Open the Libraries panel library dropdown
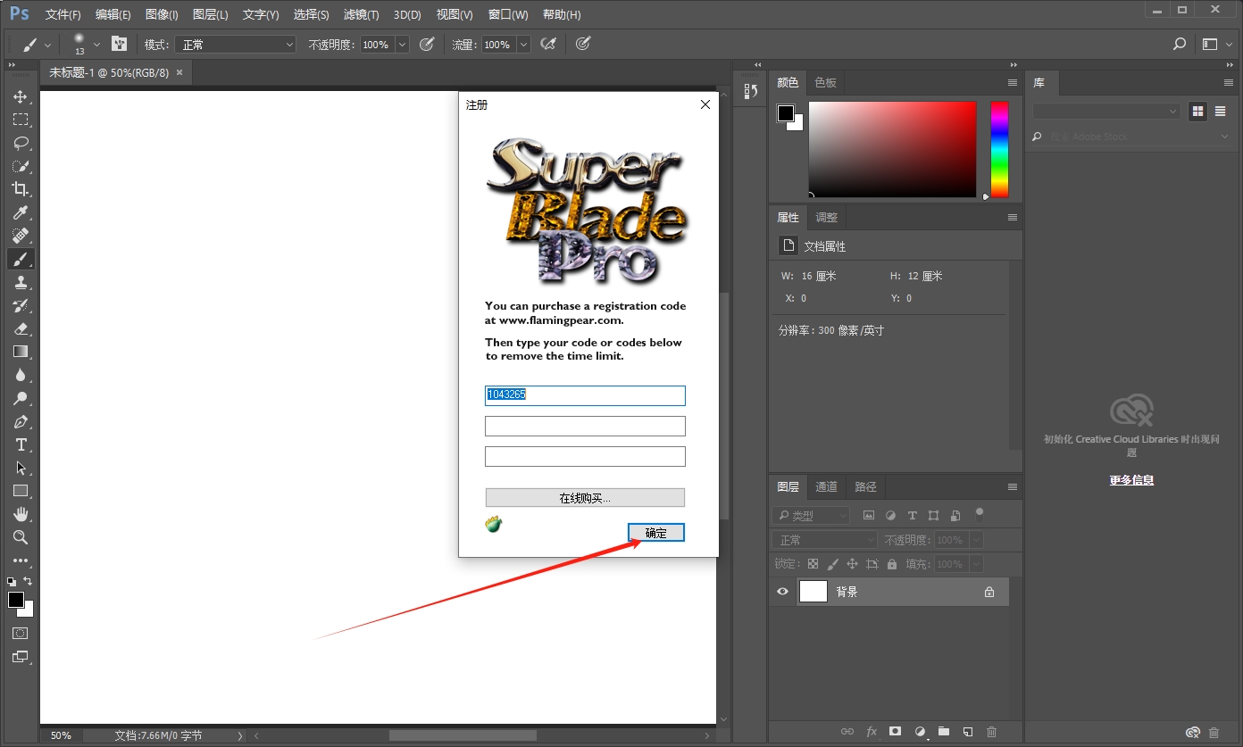 point(1106,112)
